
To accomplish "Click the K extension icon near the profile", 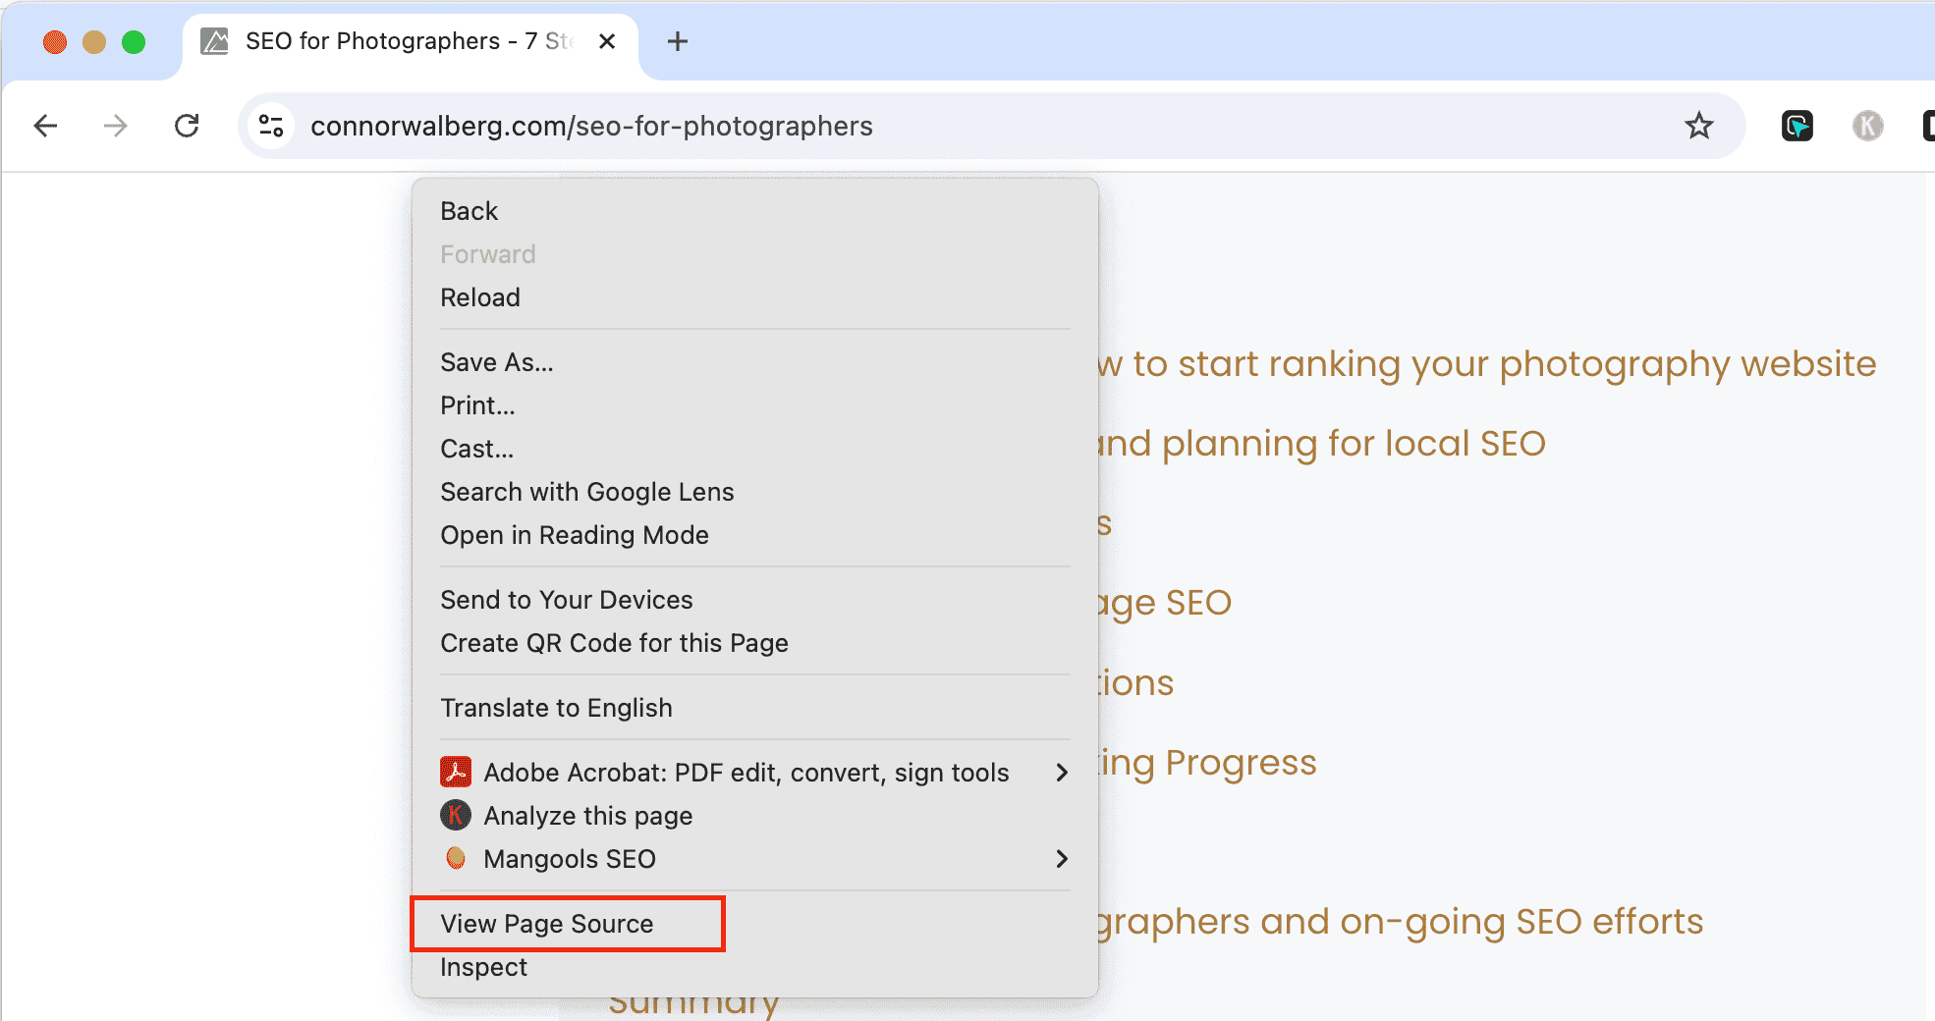I will (1866, 126).
